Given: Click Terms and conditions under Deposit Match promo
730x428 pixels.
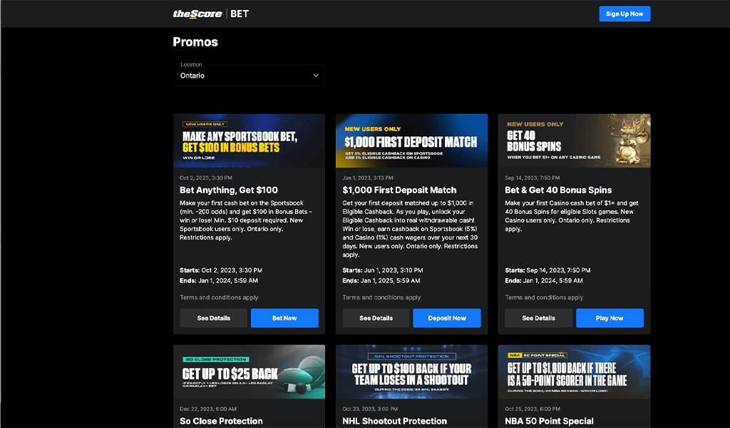Looking at the screenshot, I should click(381, 297).
